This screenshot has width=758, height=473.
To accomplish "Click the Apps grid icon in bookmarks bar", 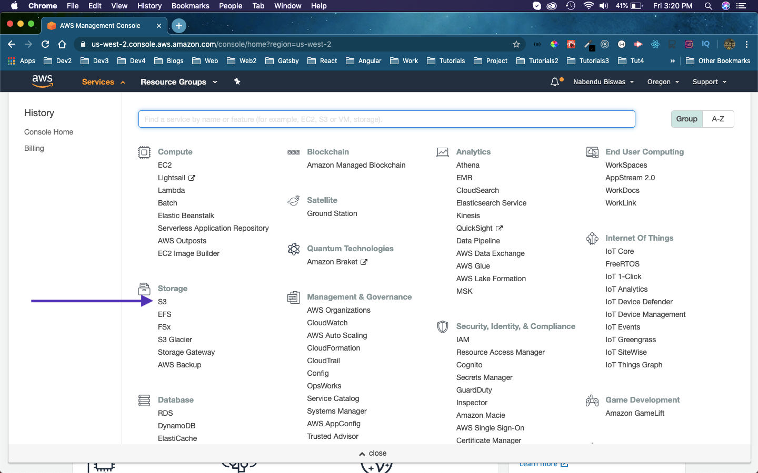I will click(12, 61).
